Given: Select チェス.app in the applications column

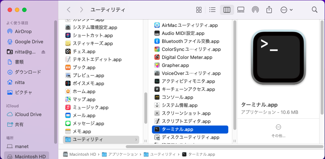Looking at the screenshot, I should pos(84,51).
